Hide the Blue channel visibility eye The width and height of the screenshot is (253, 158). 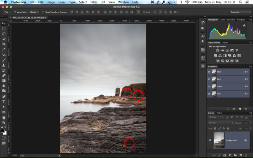click(x=209, y=94)
